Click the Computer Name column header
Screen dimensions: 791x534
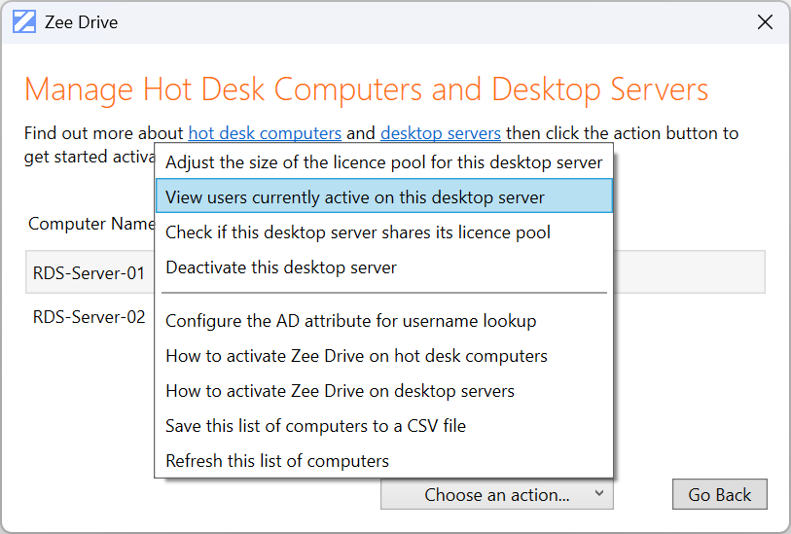(91, 224)
